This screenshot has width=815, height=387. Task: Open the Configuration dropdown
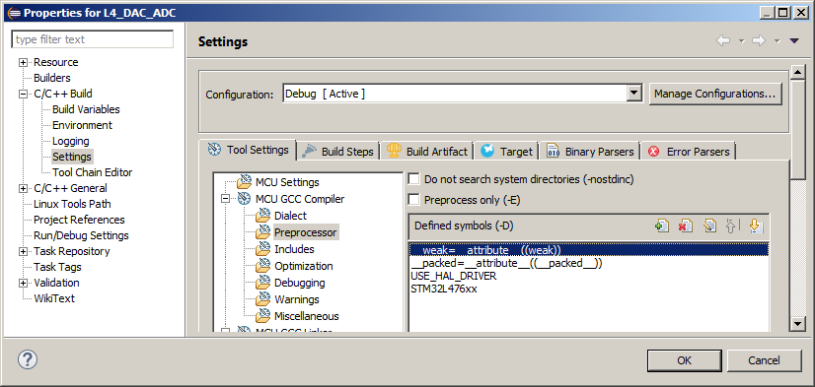coord(633,94)
